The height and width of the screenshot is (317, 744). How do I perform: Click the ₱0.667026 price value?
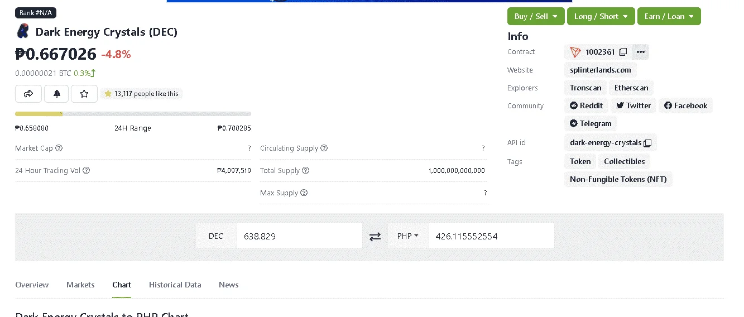tap(56, 54)
